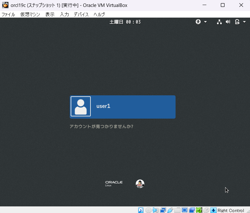Expand the accessibility menu dropdown

[x=201, y=22]
